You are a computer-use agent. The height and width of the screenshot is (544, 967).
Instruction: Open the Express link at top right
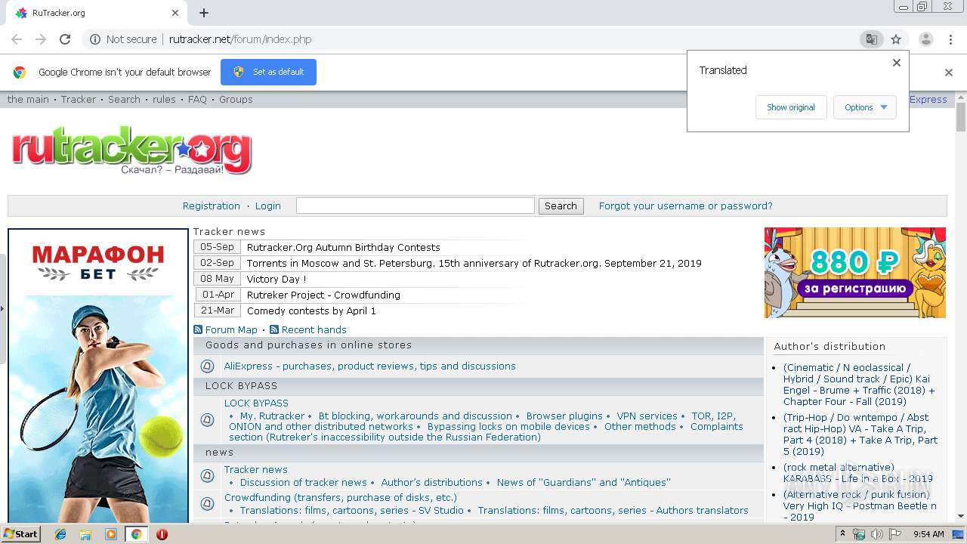928,99
